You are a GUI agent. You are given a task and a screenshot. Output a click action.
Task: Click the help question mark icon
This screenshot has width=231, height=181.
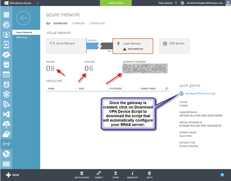point(222,174)
